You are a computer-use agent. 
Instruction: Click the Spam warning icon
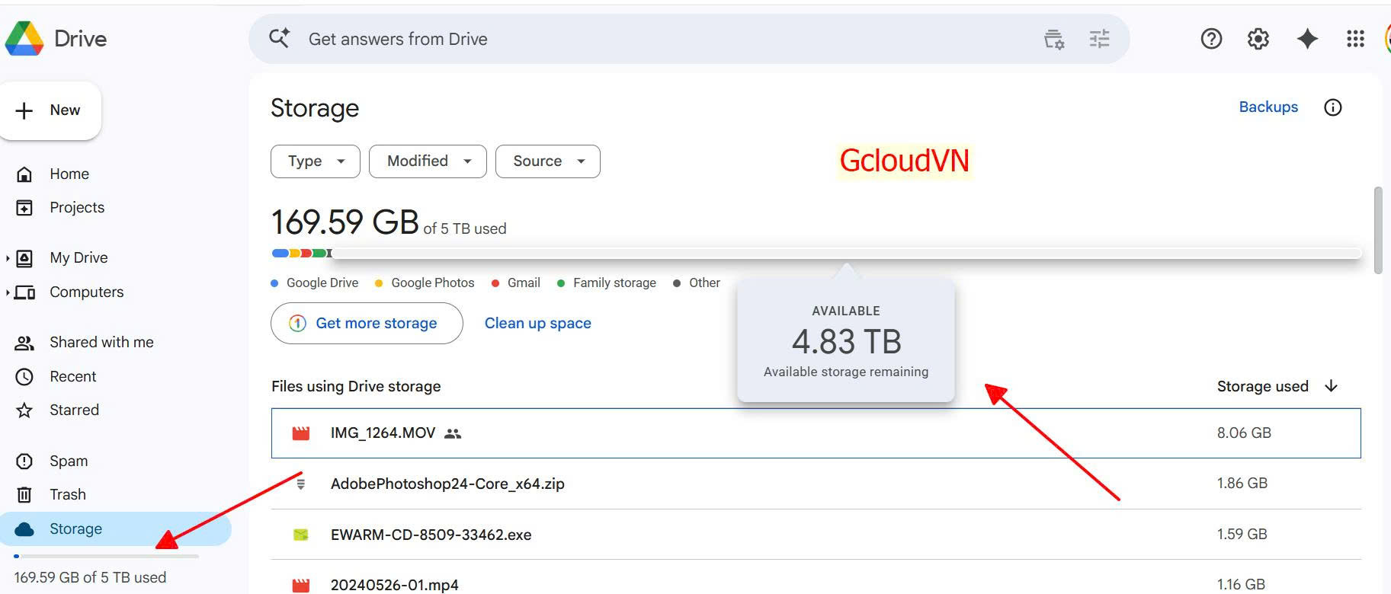tap(24, 461)
